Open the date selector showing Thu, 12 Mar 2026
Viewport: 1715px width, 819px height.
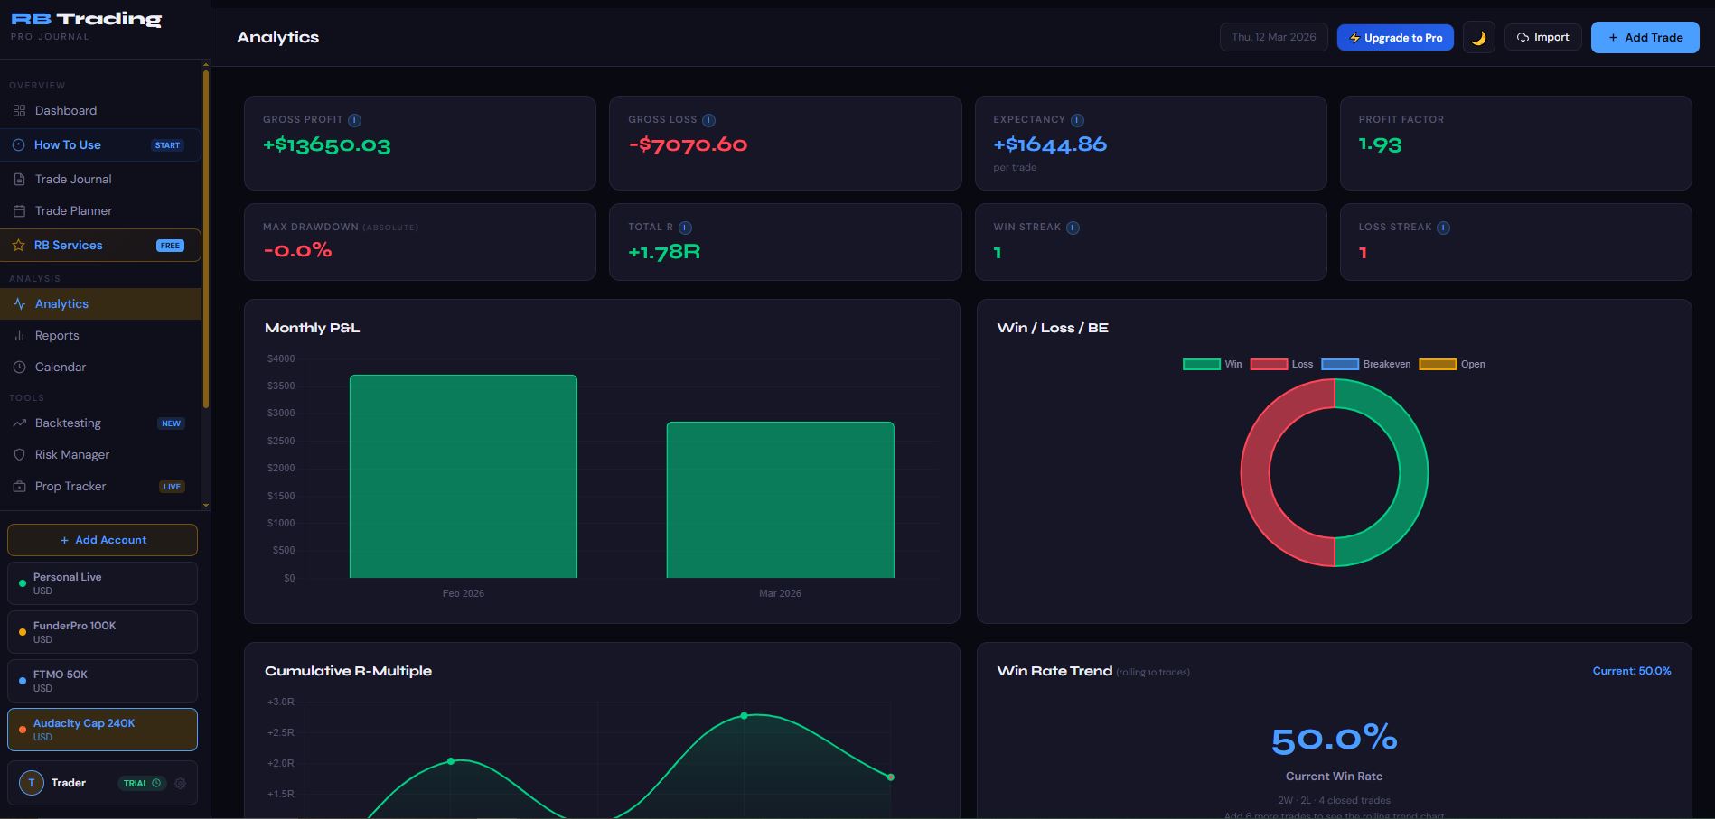(x=1273, y=37)
